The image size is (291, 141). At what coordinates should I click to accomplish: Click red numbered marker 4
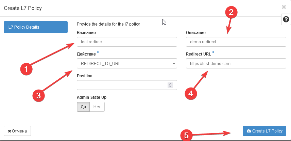coord(191,93)
